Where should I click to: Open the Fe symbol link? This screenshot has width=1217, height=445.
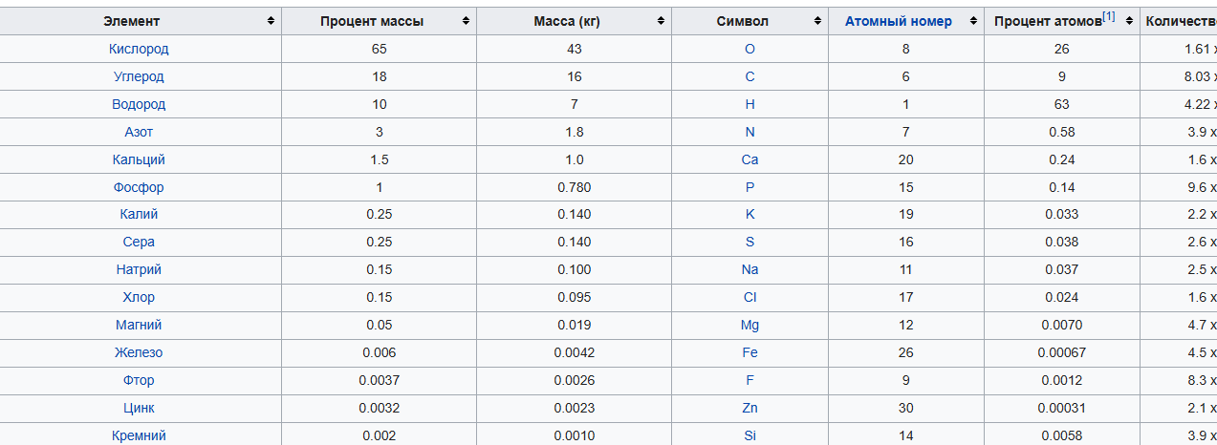pos(750,352)
